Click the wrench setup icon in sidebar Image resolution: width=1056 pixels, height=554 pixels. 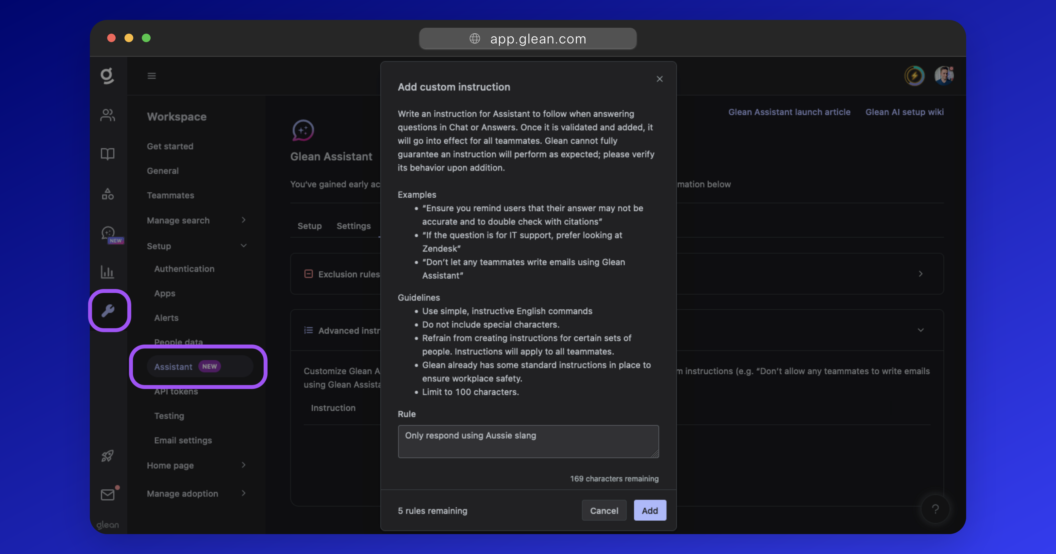[108, 311]
